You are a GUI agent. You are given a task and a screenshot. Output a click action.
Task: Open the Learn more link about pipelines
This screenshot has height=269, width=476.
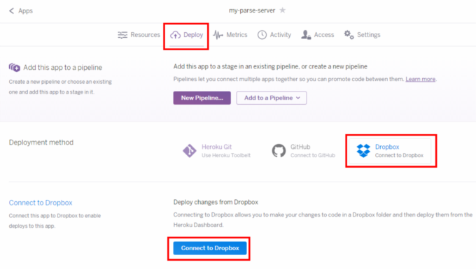tap(421, 79)
